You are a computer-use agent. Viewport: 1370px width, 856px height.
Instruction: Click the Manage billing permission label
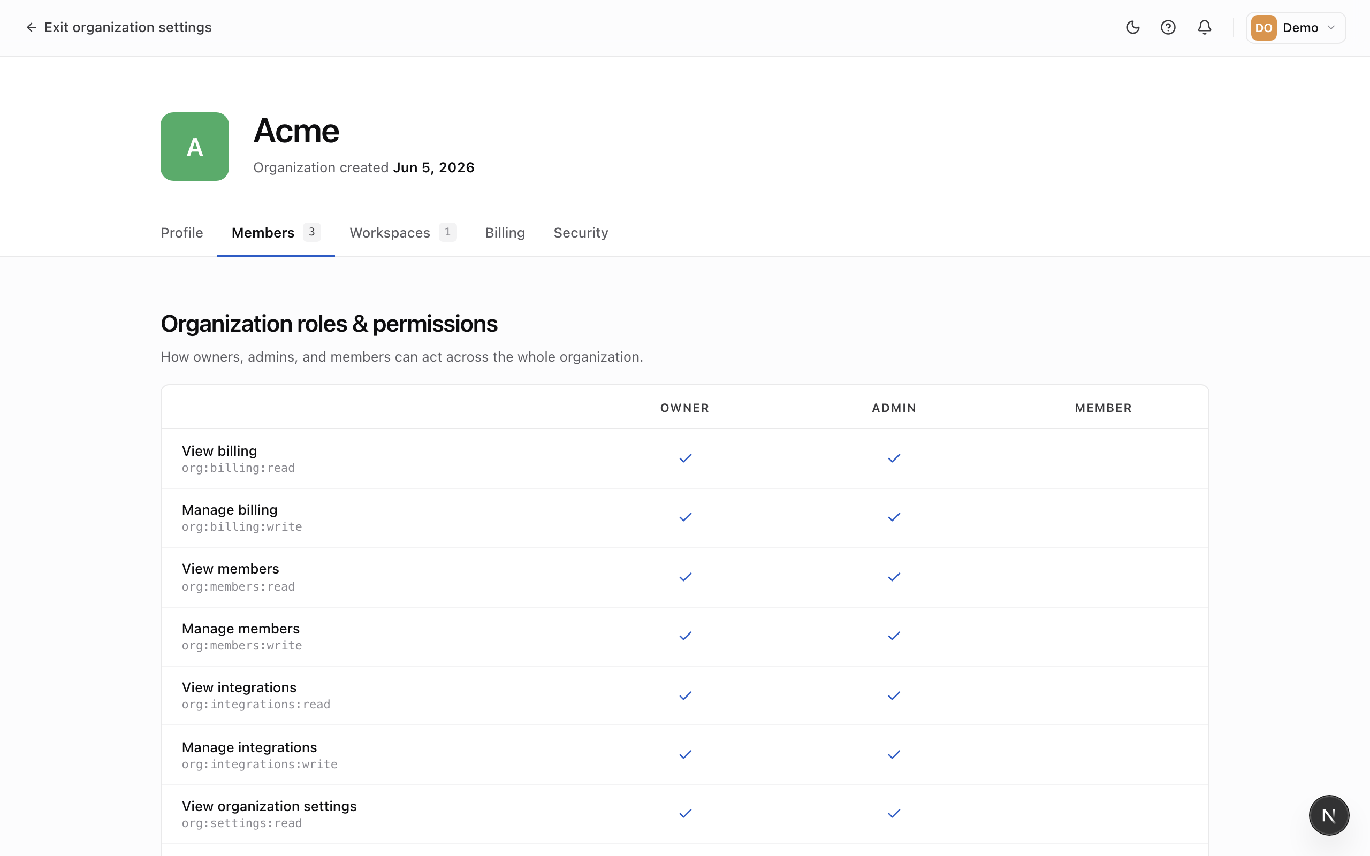coord(229,509)
